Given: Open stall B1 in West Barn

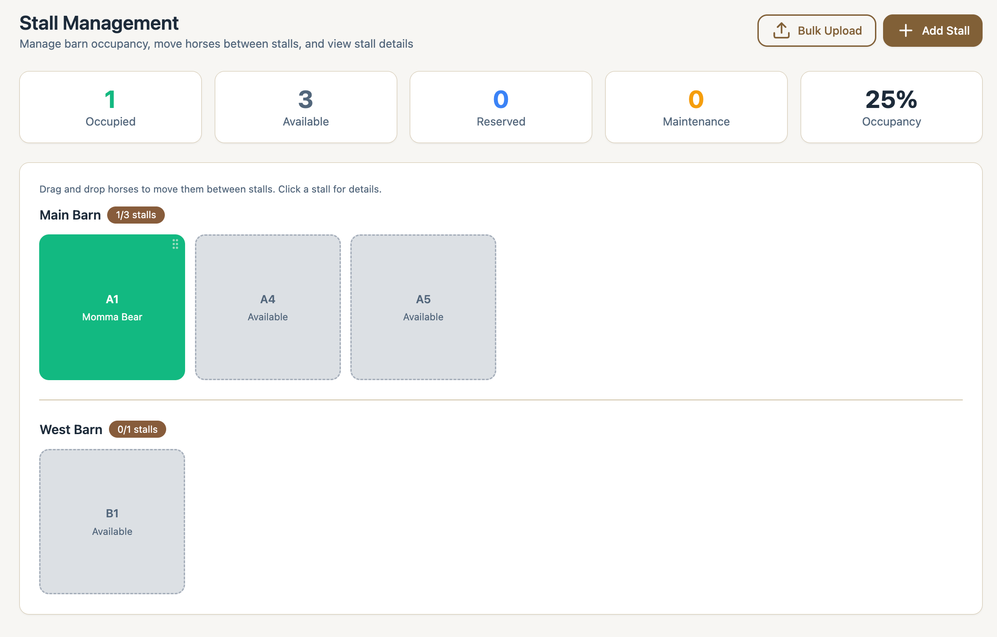Looking at the screenshot, I should (112, 521).
